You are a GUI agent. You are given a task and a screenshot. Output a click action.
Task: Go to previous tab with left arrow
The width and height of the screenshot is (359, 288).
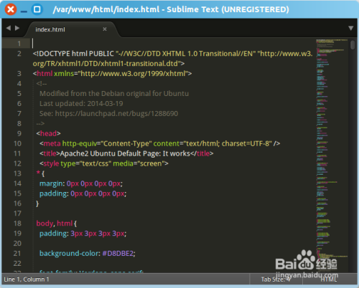click(x=9, y=28)
